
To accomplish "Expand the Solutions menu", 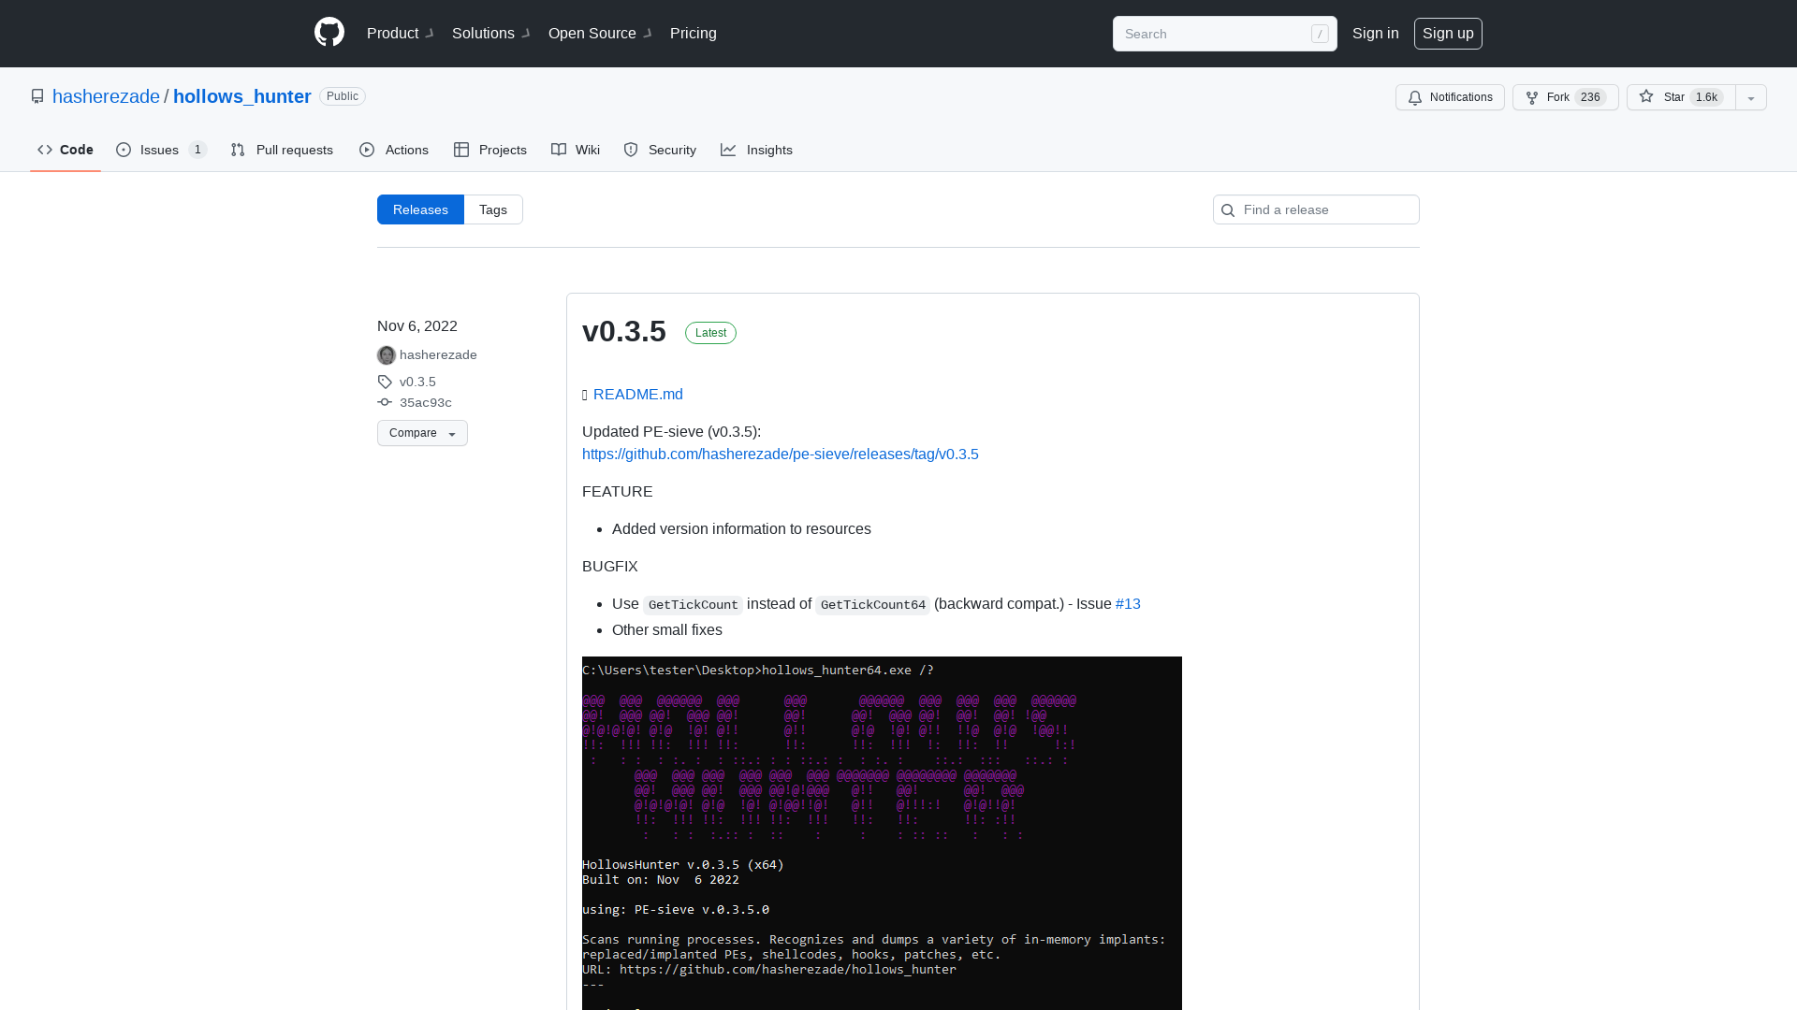I will tap(491, 33).
